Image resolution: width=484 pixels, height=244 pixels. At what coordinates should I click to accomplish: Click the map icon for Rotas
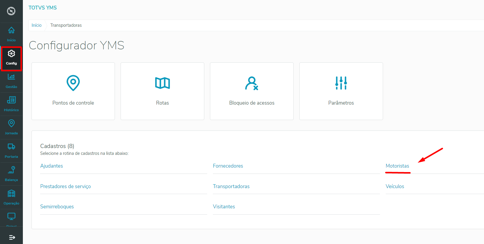[x=162, y=83]
